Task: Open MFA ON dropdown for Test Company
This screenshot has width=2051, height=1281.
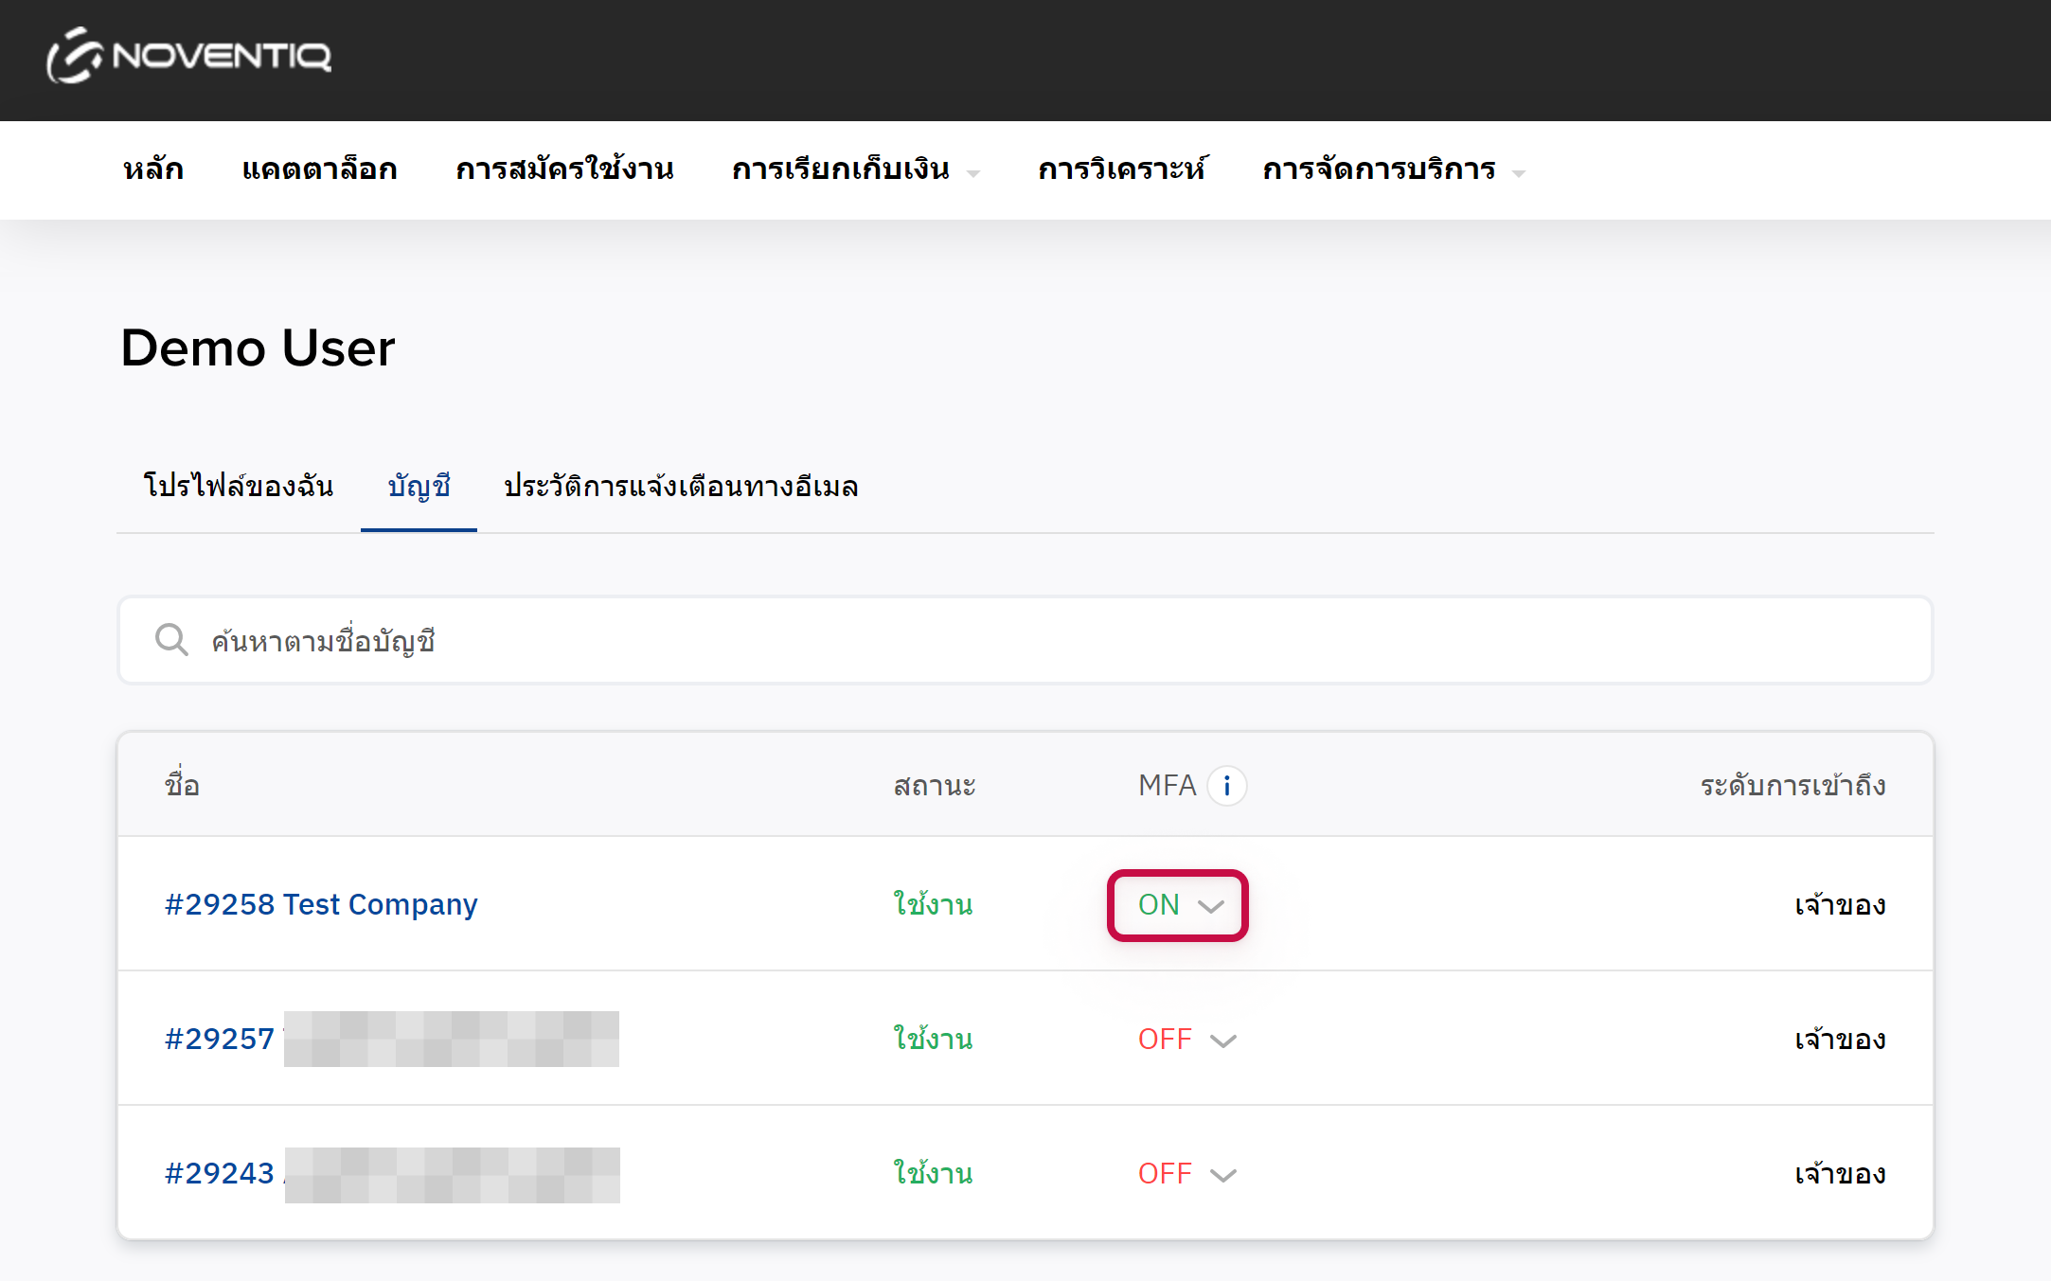Action: 1178,905
